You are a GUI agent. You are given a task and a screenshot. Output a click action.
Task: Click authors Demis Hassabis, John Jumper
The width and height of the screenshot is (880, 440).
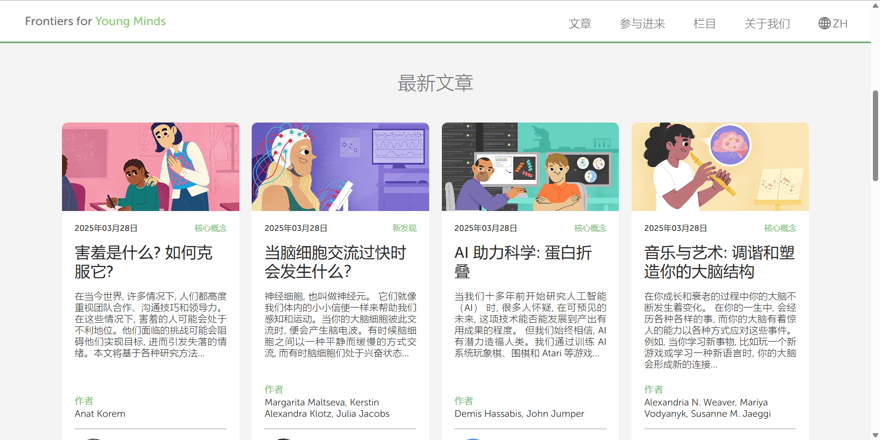click(x=519, y=414)
